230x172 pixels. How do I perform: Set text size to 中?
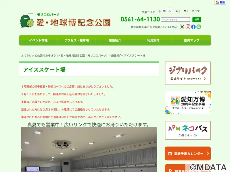(x=164, y=11)
